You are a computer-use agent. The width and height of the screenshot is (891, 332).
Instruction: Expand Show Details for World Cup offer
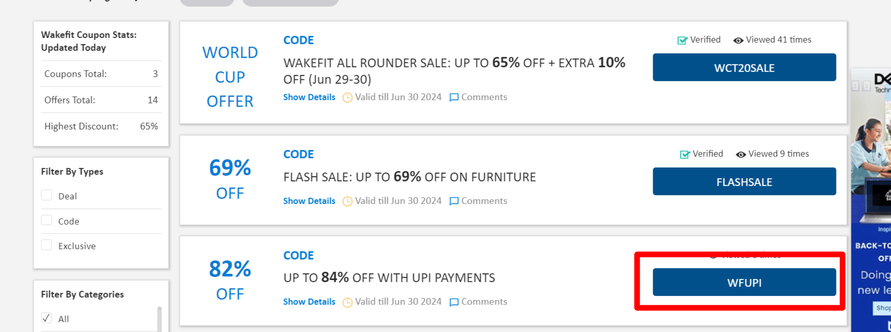coord(309,97)
